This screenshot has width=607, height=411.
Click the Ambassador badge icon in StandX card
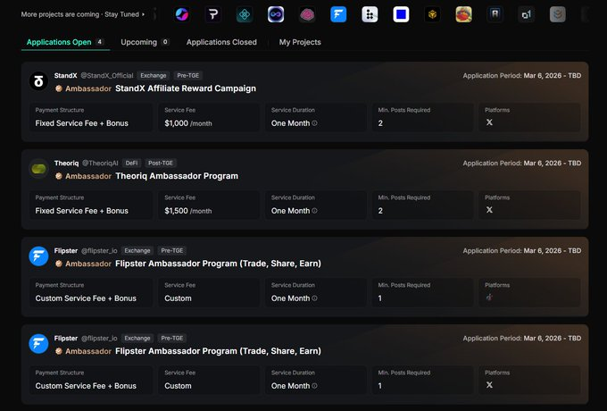[59, 88]
